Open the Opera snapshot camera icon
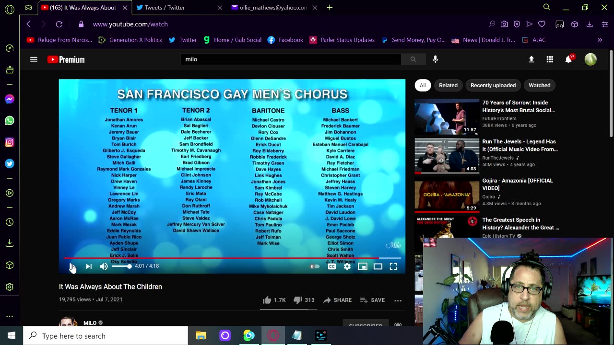The width and height of the screenshot is (614, 345). (x=504, y=24)
